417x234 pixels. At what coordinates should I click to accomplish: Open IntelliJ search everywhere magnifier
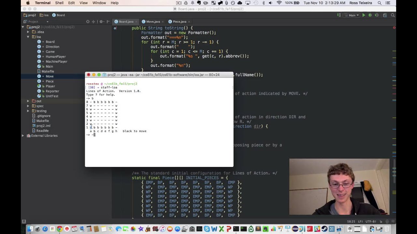click(x=393, y=15)
